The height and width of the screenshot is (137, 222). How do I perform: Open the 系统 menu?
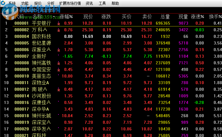[12, 3]
